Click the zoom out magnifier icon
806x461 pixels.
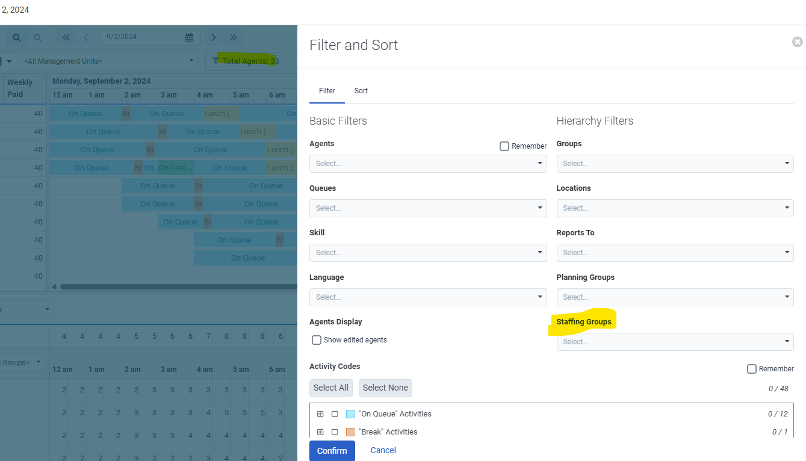coord(37,37)
